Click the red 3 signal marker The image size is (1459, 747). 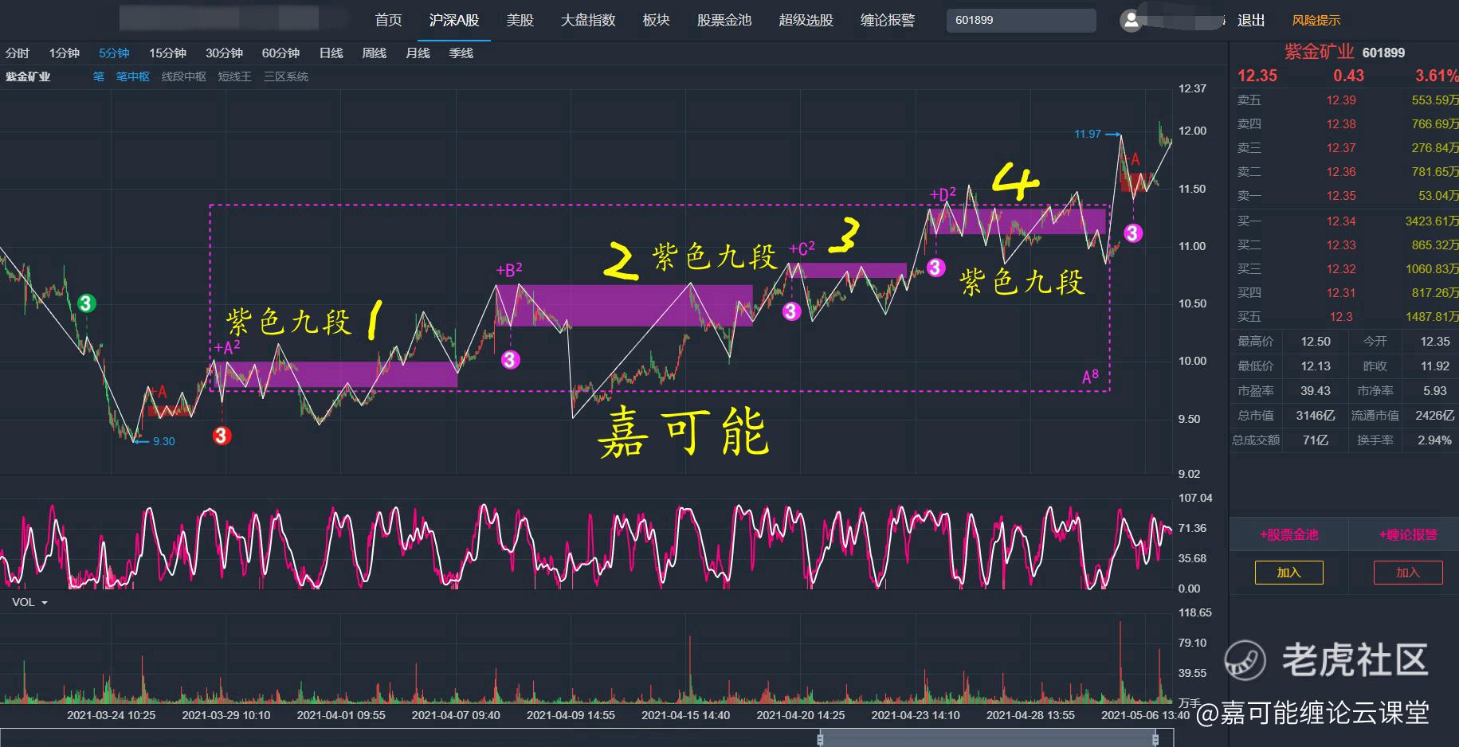tap(222, 436)
